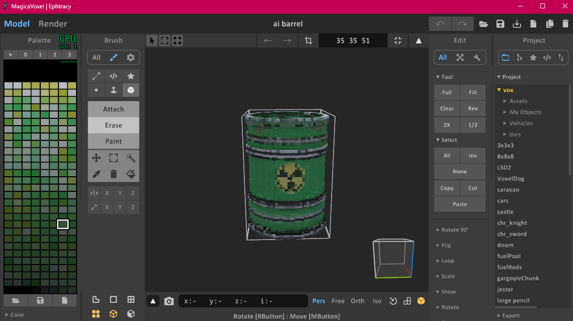The height and width of the screenshot is (321, 573).
Task: Expand the Flip section
Action: tap(443, 245)
